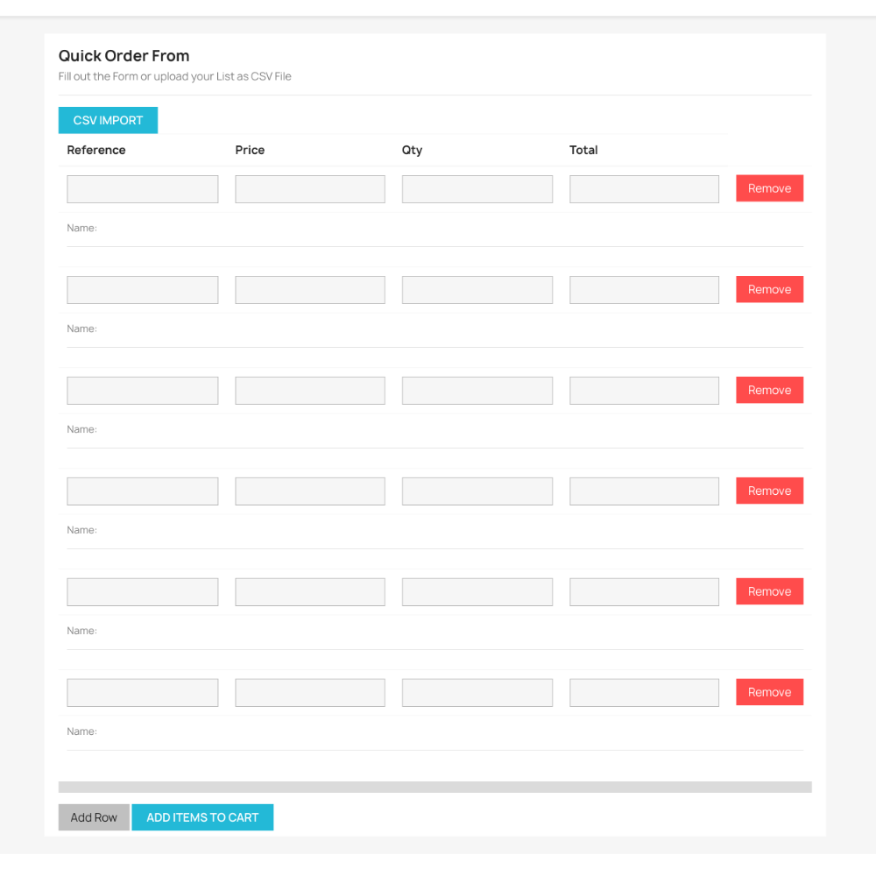Click the Quick Order From heading
This screenshot has height=876, width=876.
coord(124,56)
